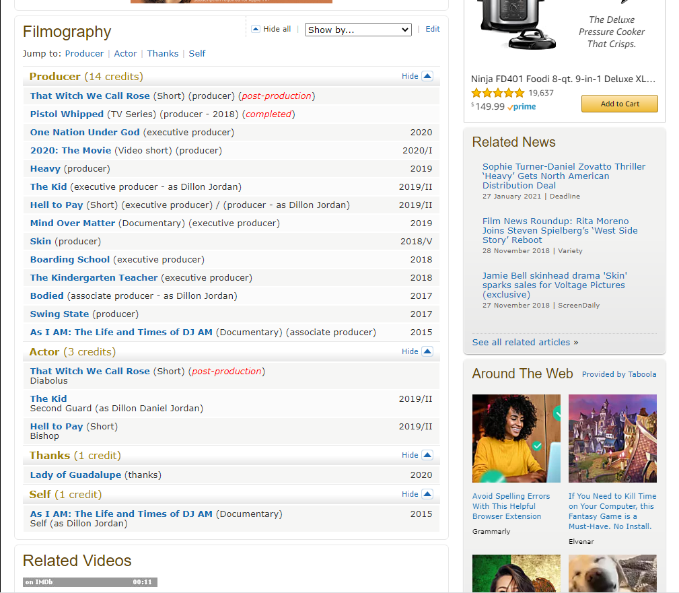This screenshot has width=679, height=593.
Task: Click the Grammarly ad thumbnail of woman
Action: tap(516, 438)
